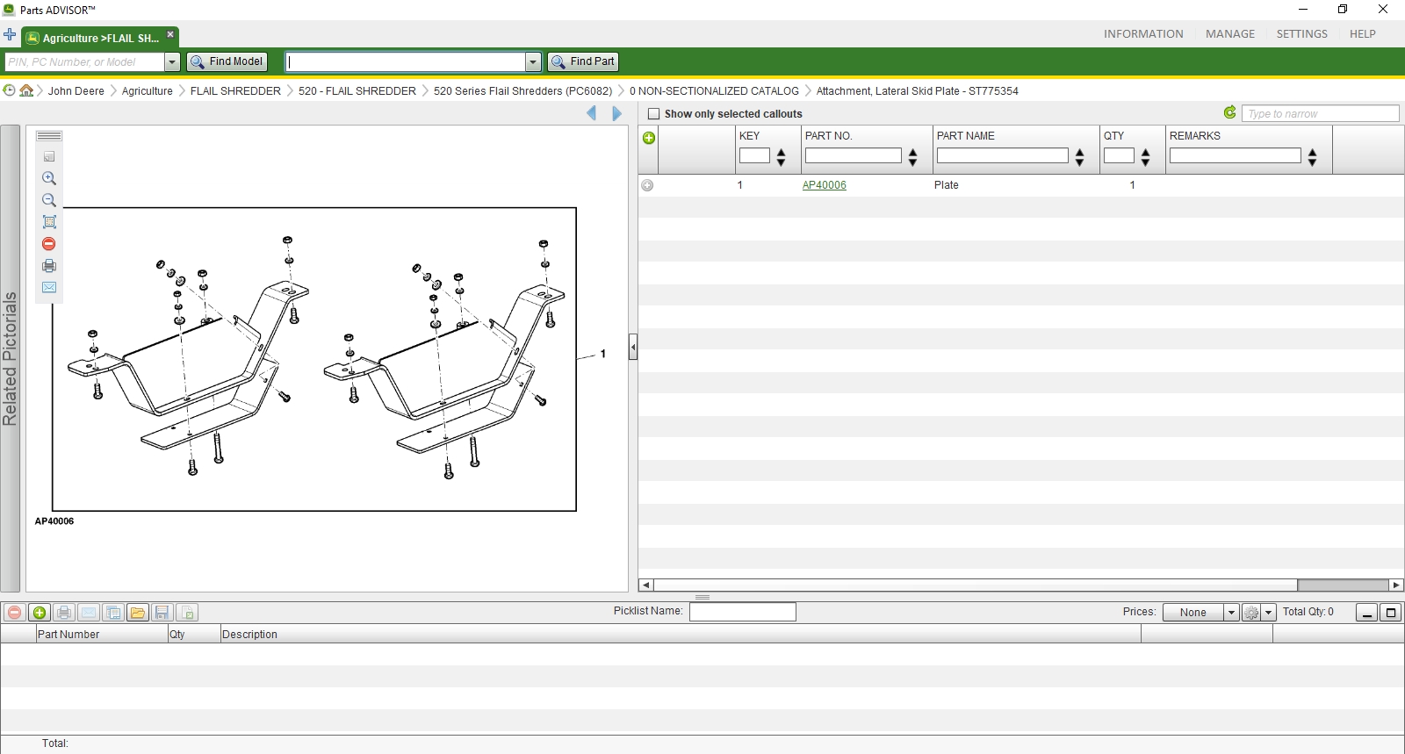Click the Find Part button
The height and width of the screenshot is (754, 1405).
pyautogui.click(x=583, y=61)
